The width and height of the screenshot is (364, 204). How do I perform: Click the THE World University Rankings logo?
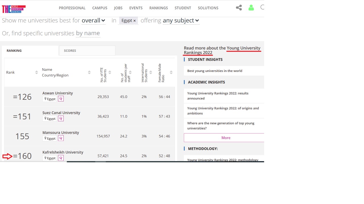pos(13,9)
